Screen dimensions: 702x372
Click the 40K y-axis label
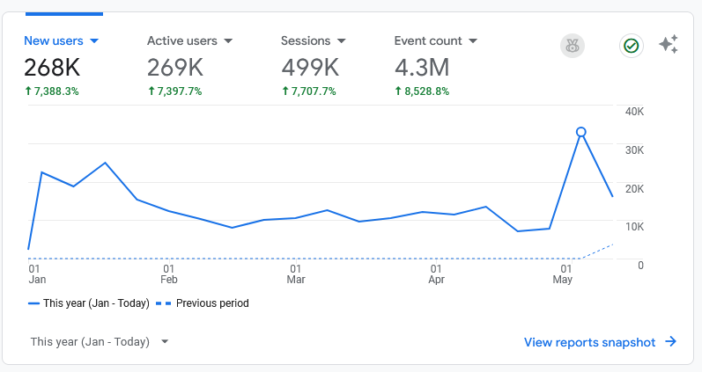(634, 112)
